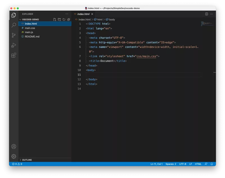Create a new folder using the Explorer toolbar
Screen dimensions: 225x178
point(59,19)
